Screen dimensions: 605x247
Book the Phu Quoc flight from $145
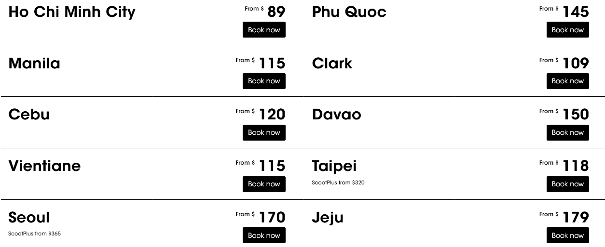click(567, 30)
